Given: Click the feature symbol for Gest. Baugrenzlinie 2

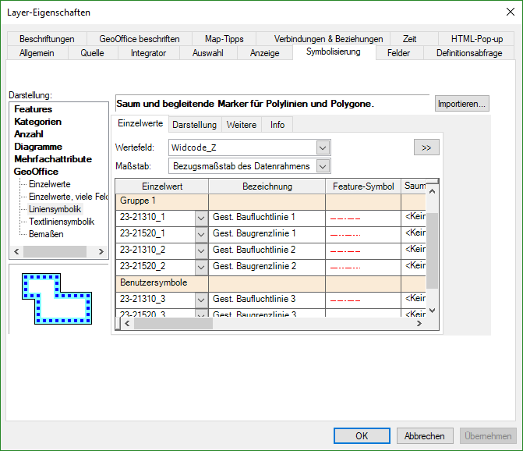Looking at the screenshot, I should coord(344,267).
